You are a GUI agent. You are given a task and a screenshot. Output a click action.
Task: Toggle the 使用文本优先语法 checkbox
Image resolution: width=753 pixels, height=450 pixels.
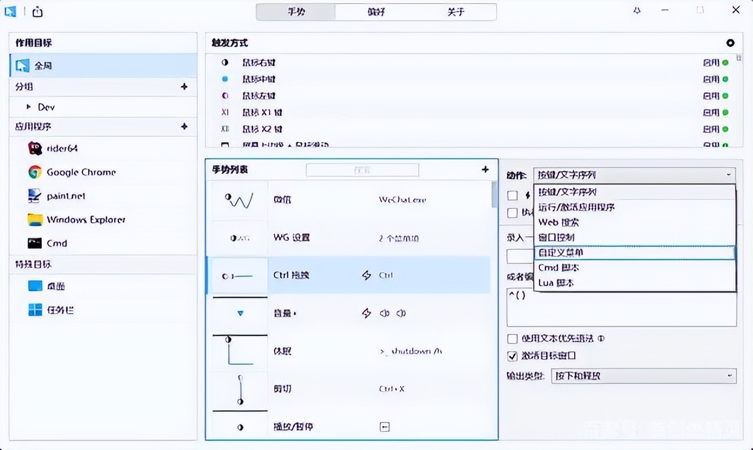point(513,338)
